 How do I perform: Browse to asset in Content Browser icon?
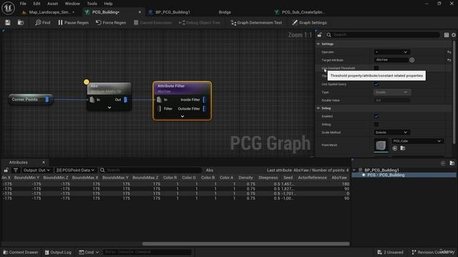pos(21,22)
